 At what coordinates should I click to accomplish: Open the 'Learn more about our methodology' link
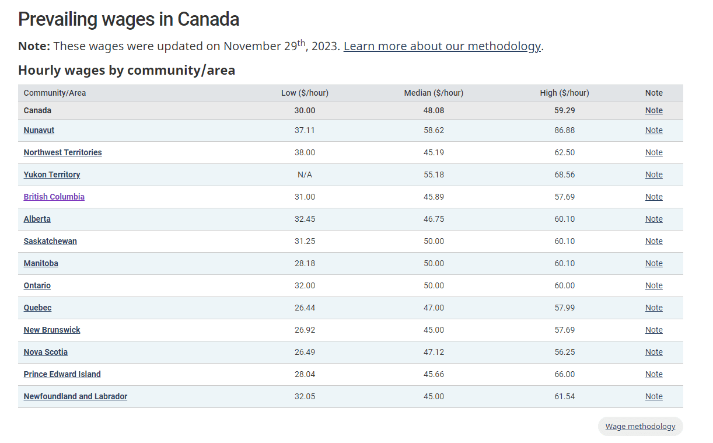coord(442,46)
